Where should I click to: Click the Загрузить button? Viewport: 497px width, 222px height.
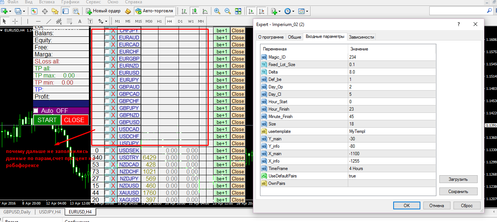458,179
